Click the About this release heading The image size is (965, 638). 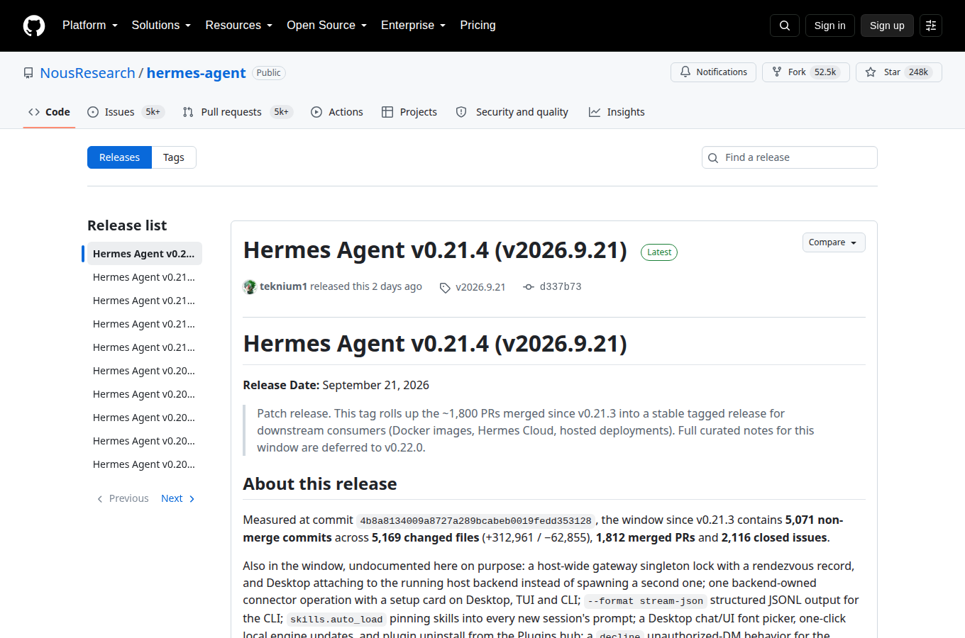(320, 484)
